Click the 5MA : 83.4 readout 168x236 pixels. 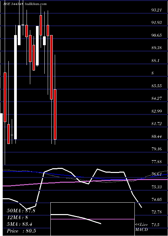coord(19,224)
